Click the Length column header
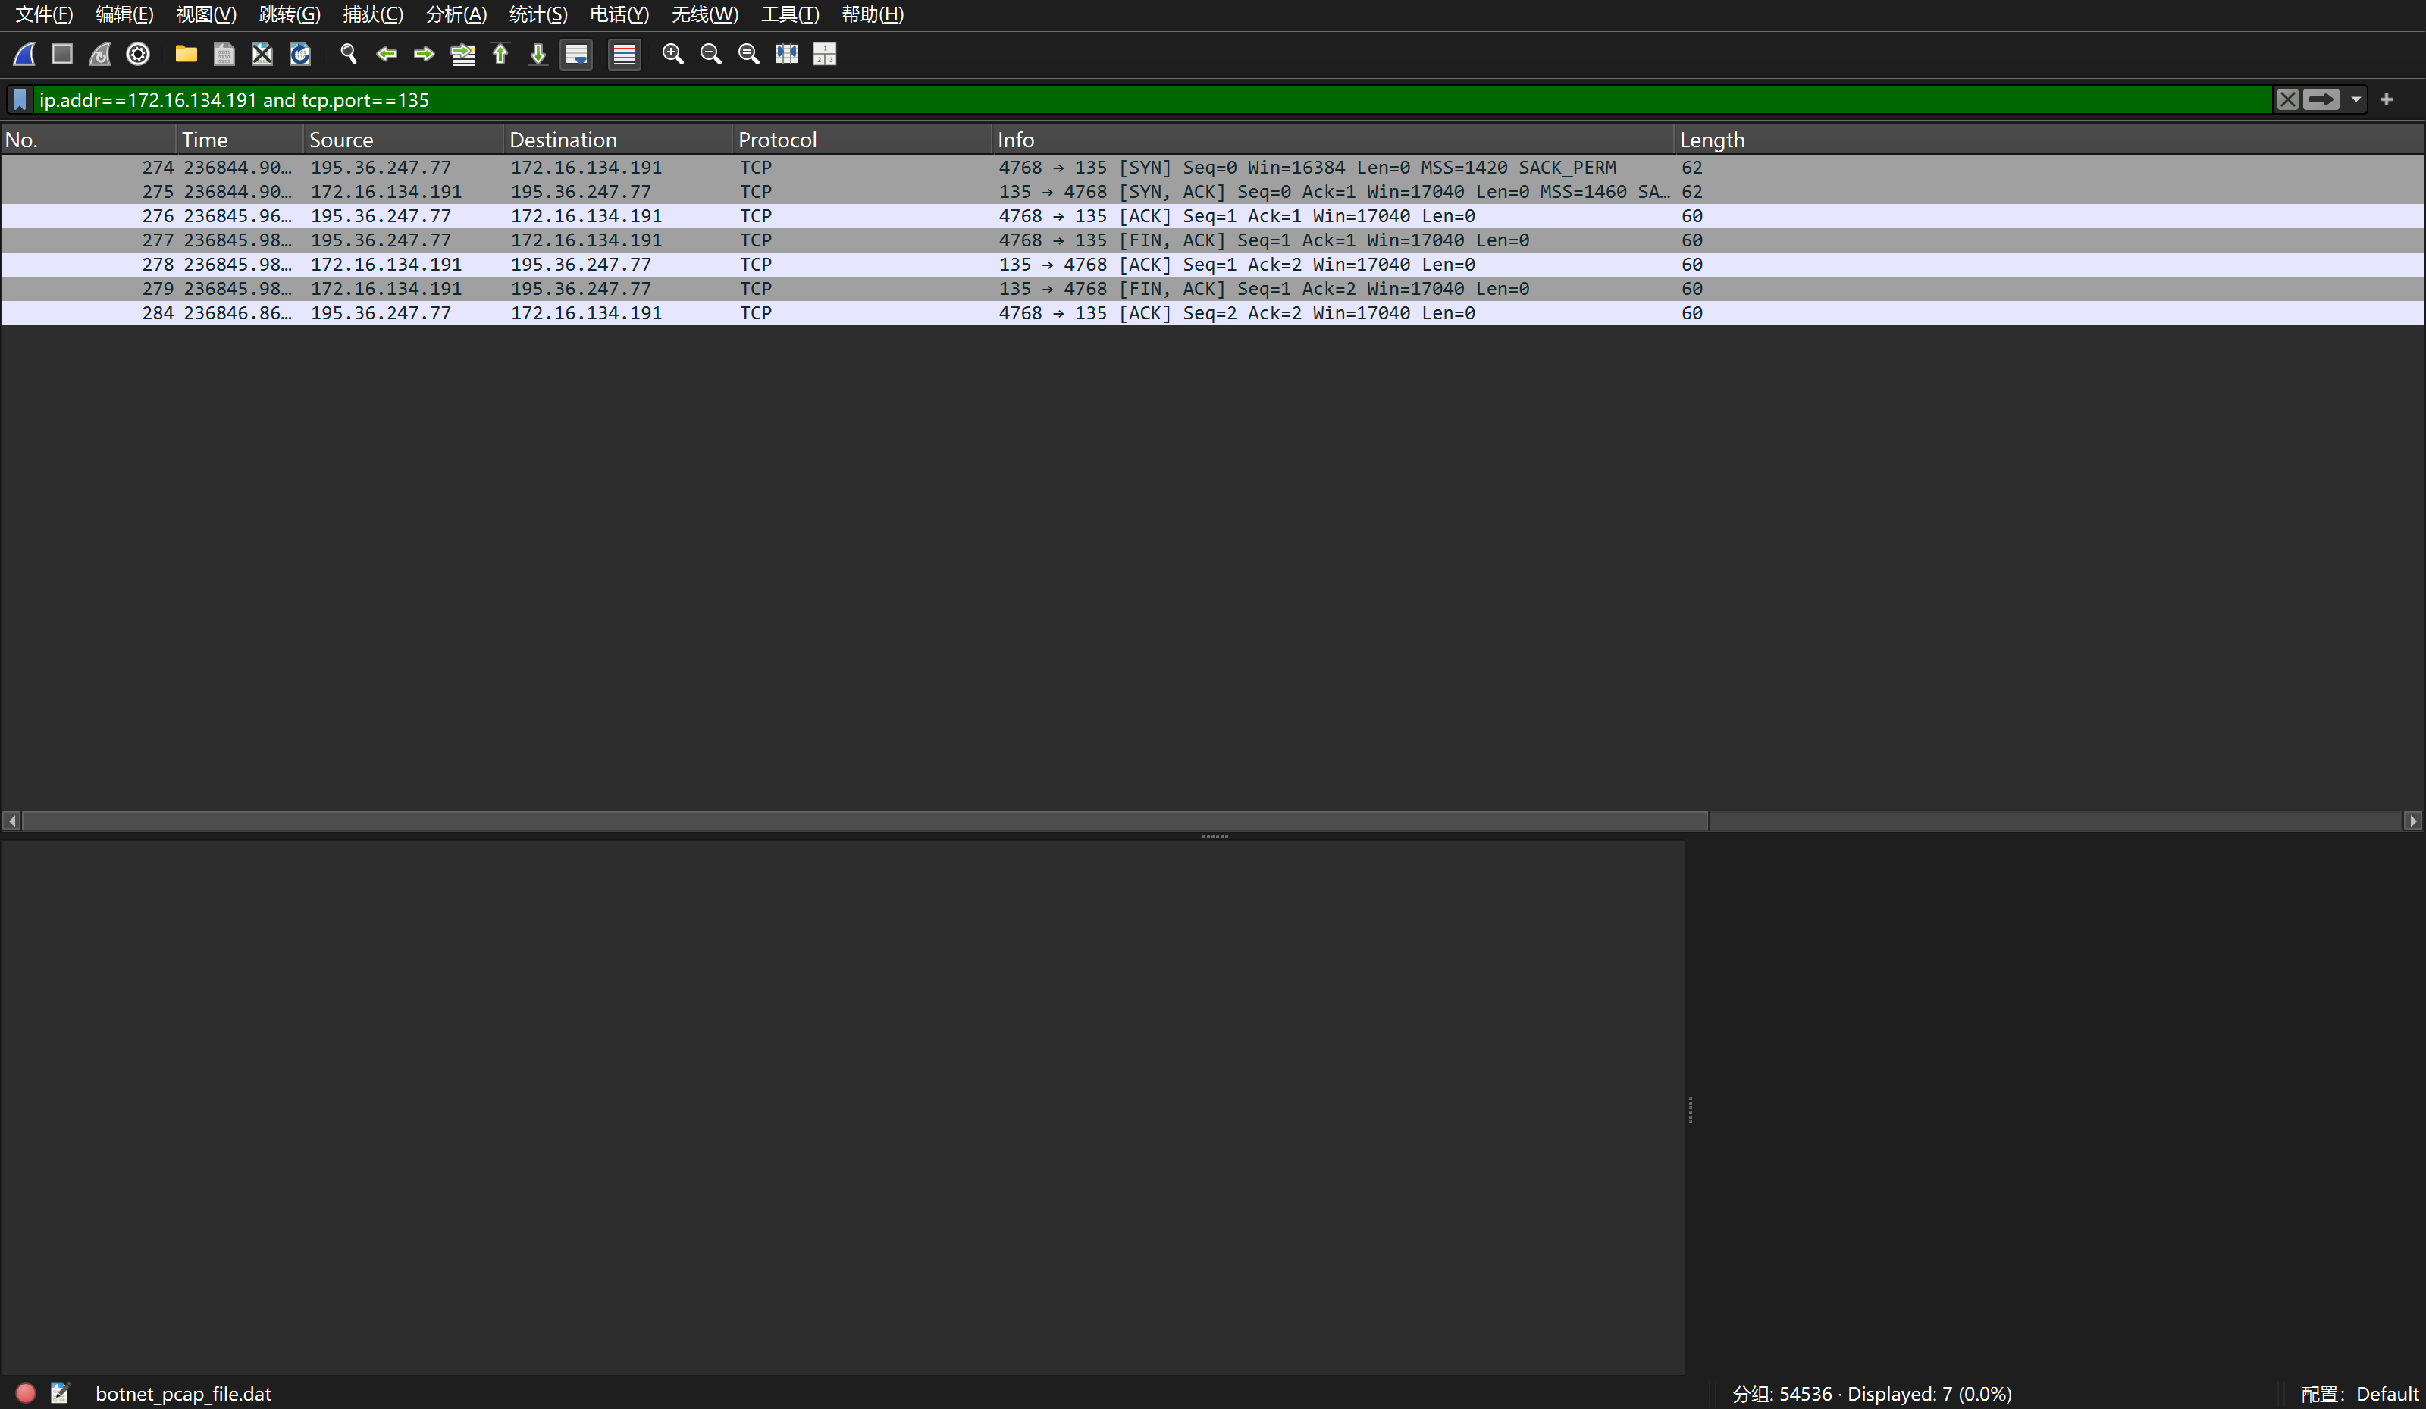 (x=1712, y=140)
